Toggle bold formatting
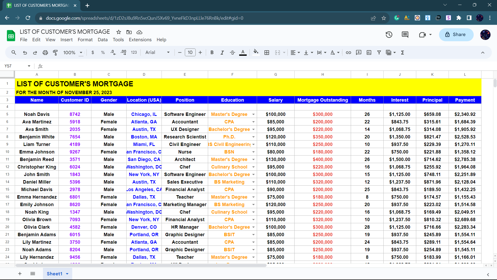 tap(212, 53)
